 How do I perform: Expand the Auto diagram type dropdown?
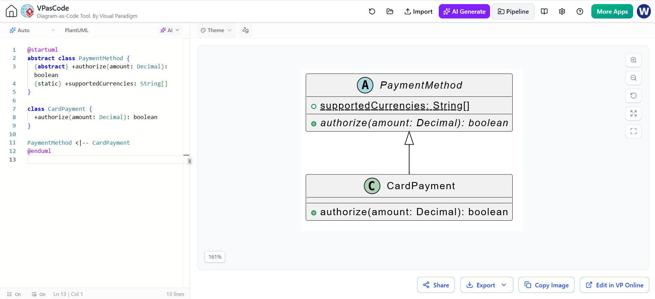point(33,30)
